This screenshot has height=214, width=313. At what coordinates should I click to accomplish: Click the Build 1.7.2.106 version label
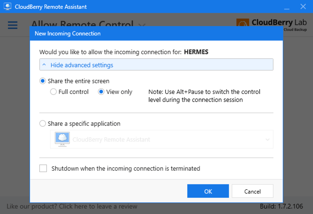tap(281, 206)
